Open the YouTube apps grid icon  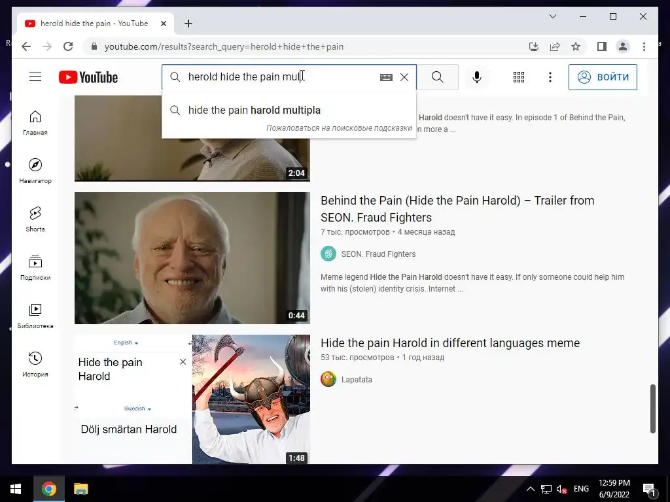coord(518,77)
